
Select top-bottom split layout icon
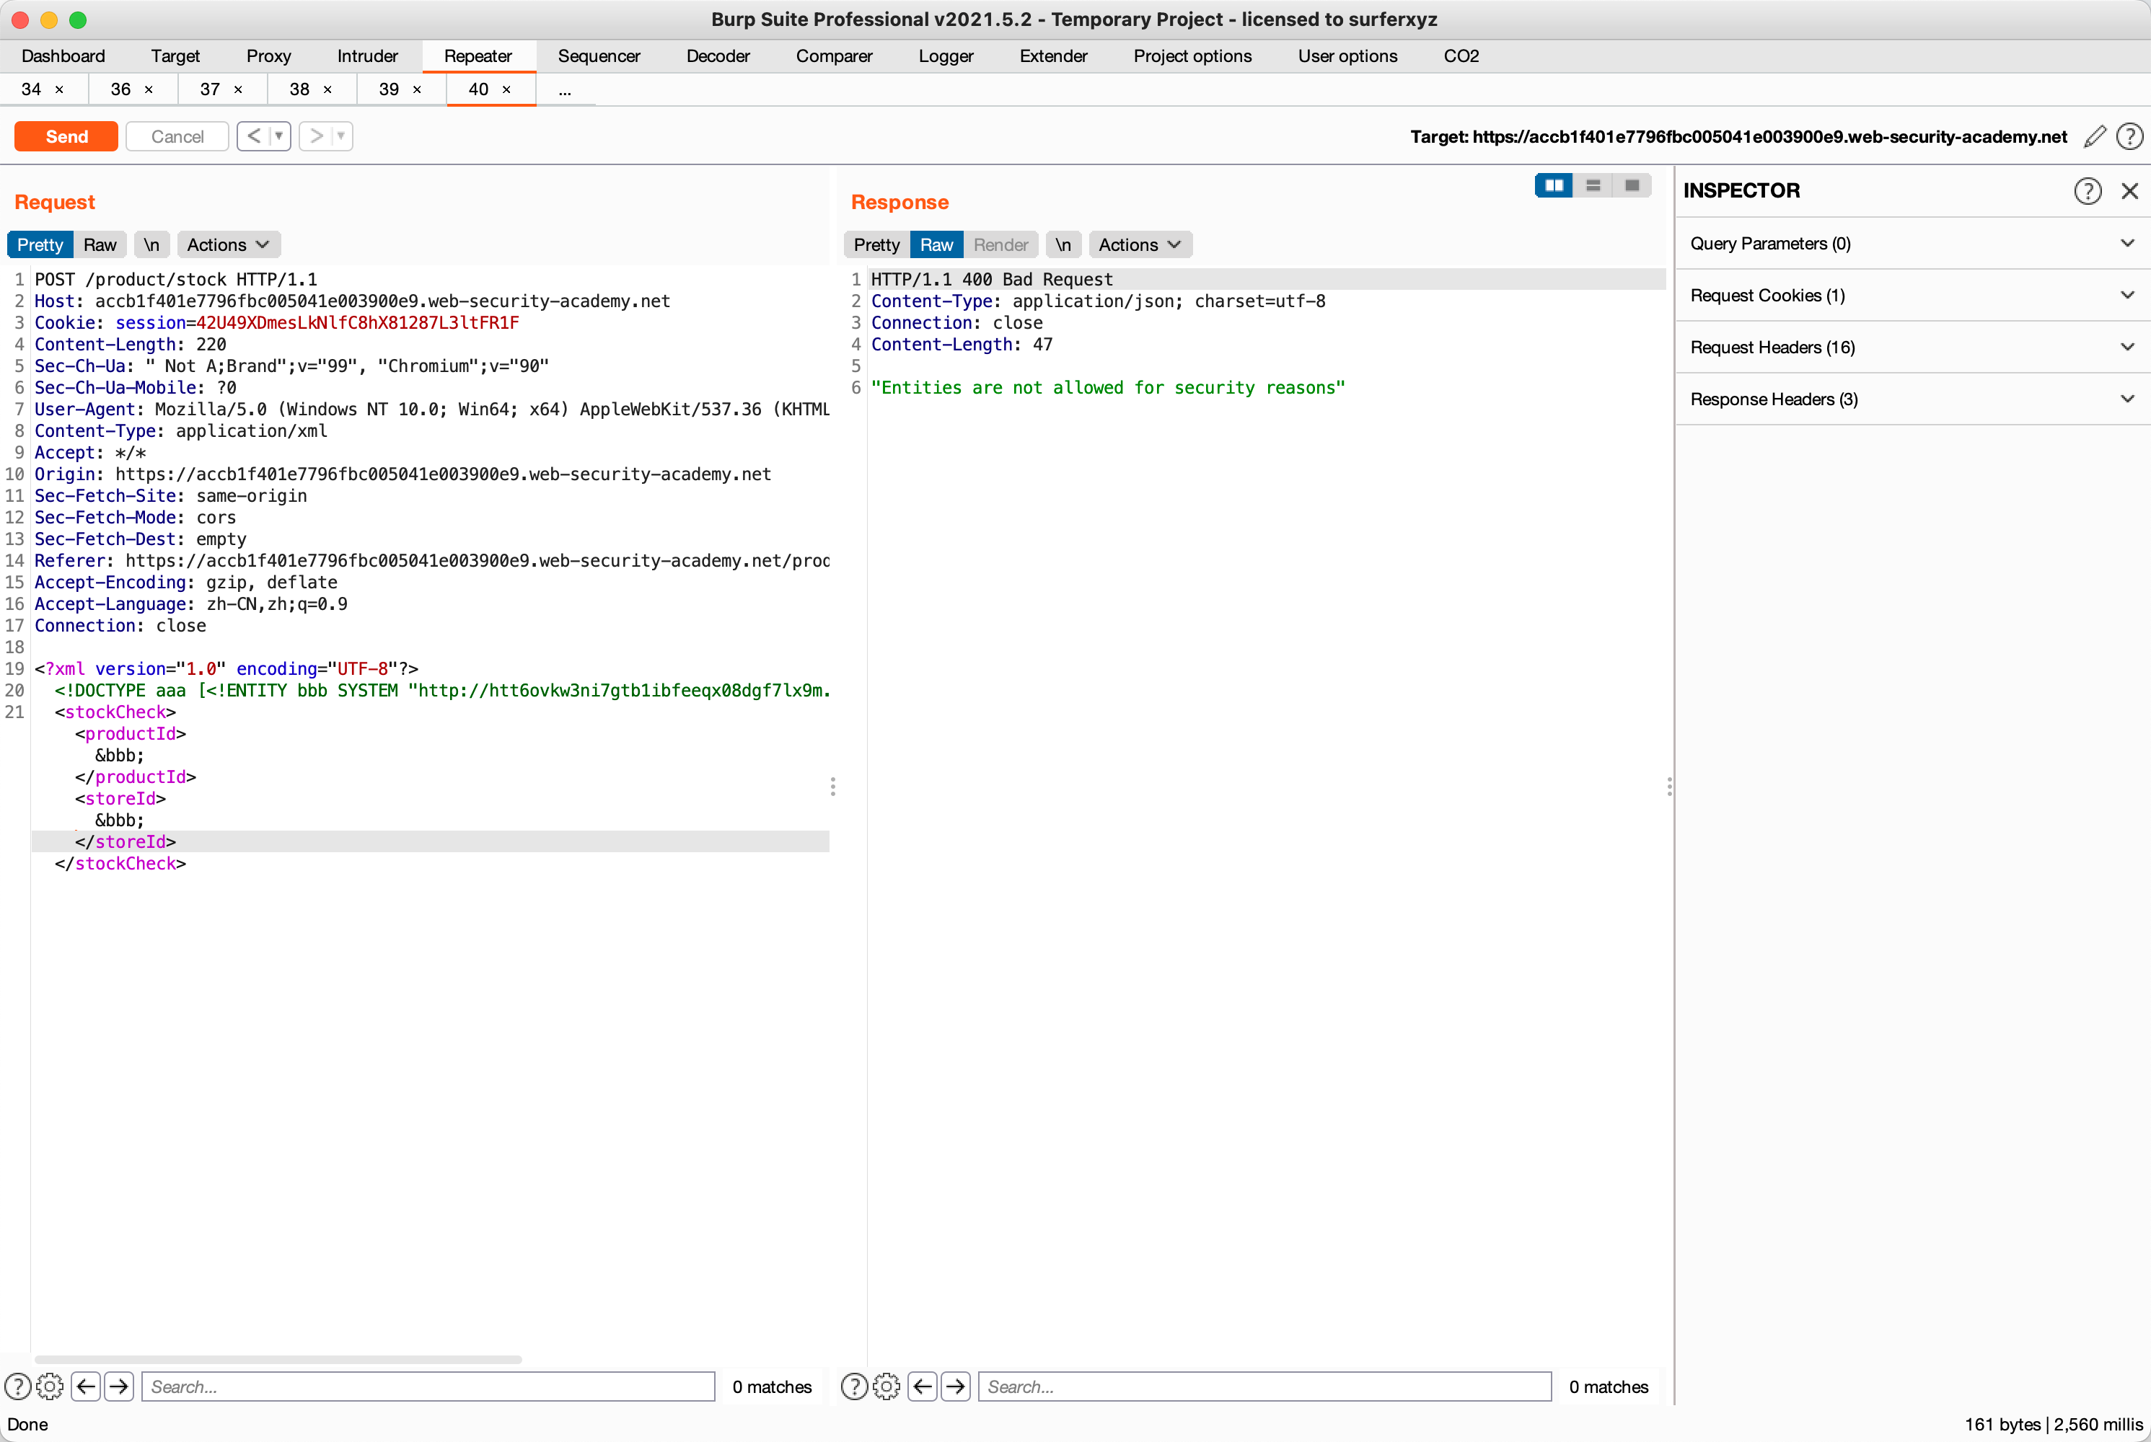coord(1593,185)
